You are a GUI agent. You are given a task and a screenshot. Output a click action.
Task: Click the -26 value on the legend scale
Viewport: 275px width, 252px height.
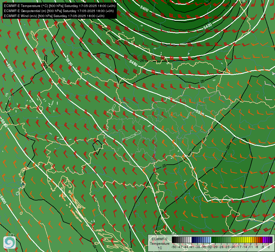(222, 247)
